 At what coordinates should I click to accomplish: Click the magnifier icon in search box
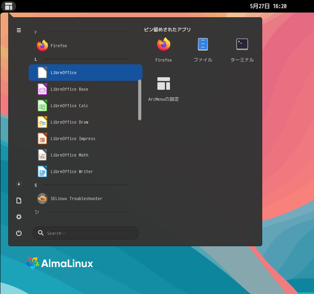click(41, 233)
